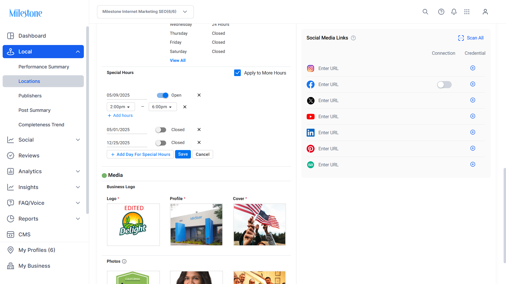Open the user account icon
The height and width of the screenshot is (284, 506).
point(485,12)
